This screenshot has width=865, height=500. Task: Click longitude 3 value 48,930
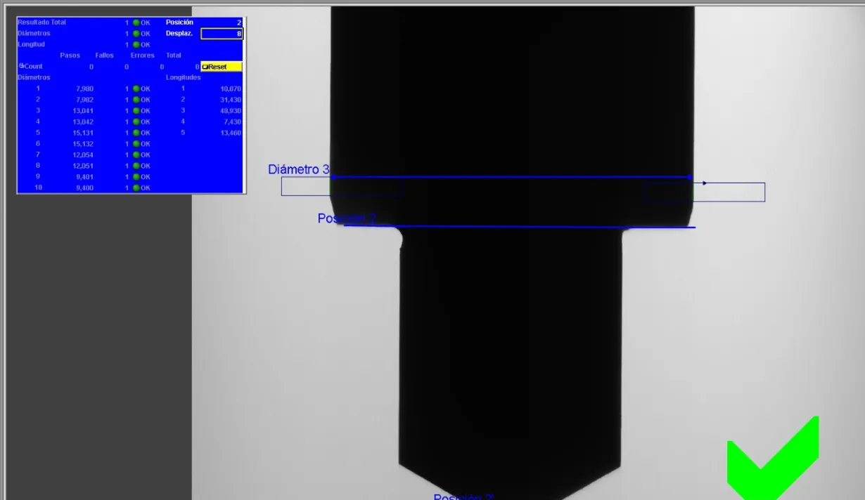(x=230, y=111)
